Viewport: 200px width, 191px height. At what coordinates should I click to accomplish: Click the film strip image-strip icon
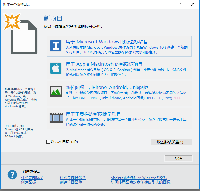[56, 118]
